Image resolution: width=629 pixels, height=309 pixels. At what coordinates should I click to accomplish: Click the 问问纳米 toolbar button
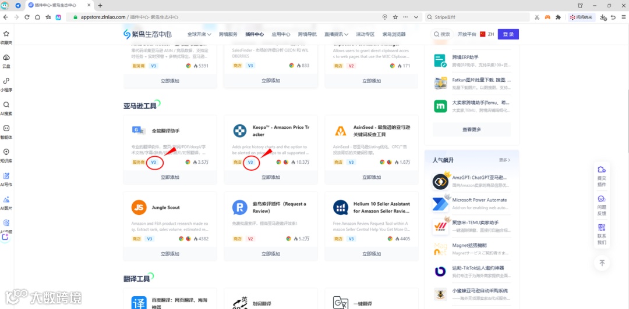point(582,17)
